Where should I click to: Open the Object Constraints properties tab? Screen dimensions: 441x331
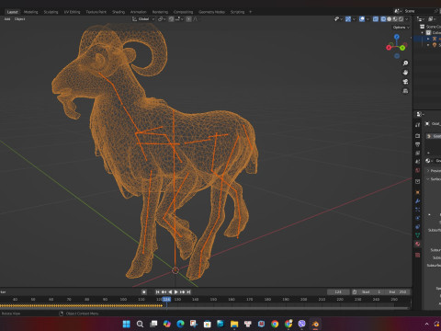[x=418, y=227]
